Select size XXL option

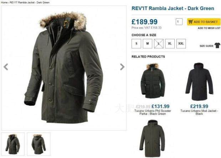coord(181,44)
